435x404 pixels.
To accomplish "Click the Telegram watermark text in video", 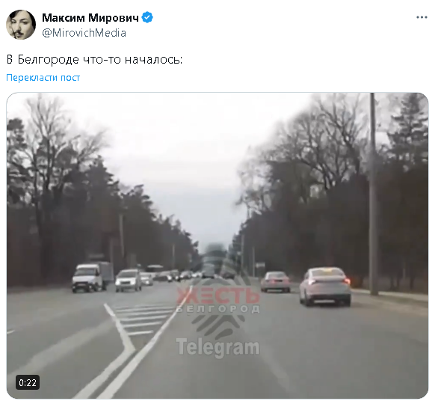I will [217, 347].
